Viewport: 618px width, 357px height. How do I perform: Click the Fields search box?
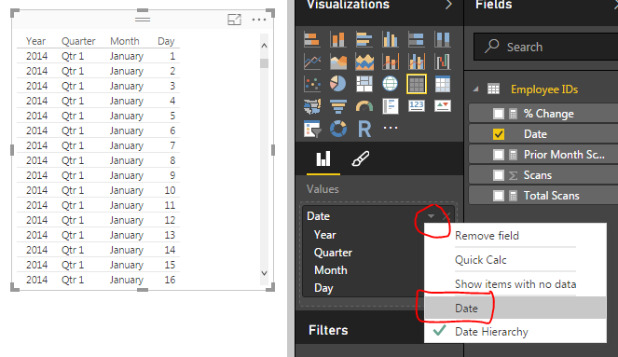(546, 47)
